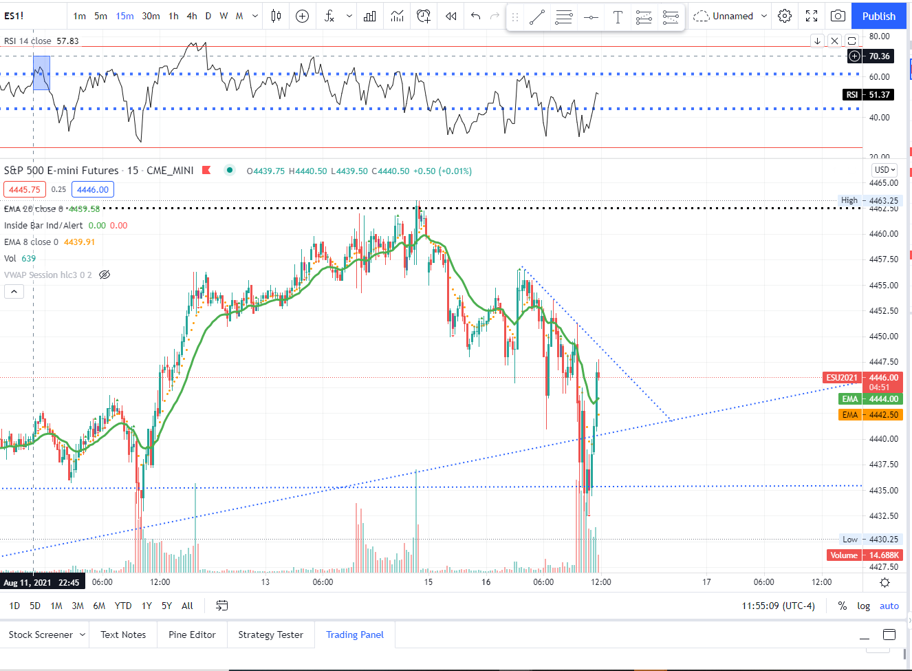Switch to the 4h timeframe
The width and height of the screenshot is (912, 671).
[x=192, y=16]
